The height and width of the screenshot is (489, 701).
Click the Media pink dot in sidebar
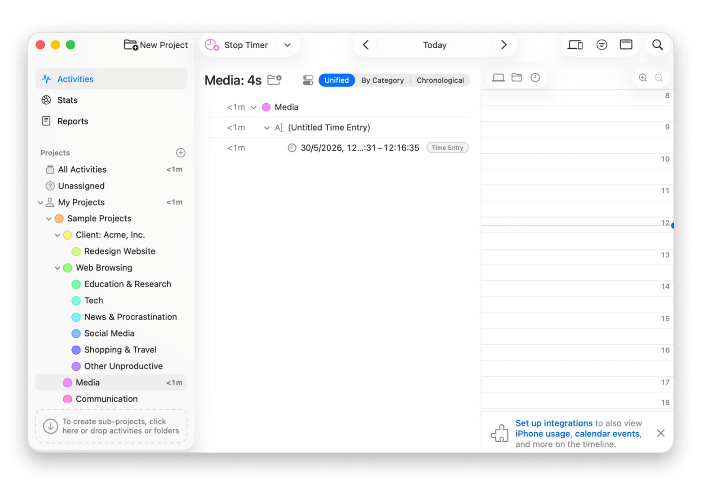(67, 383)
